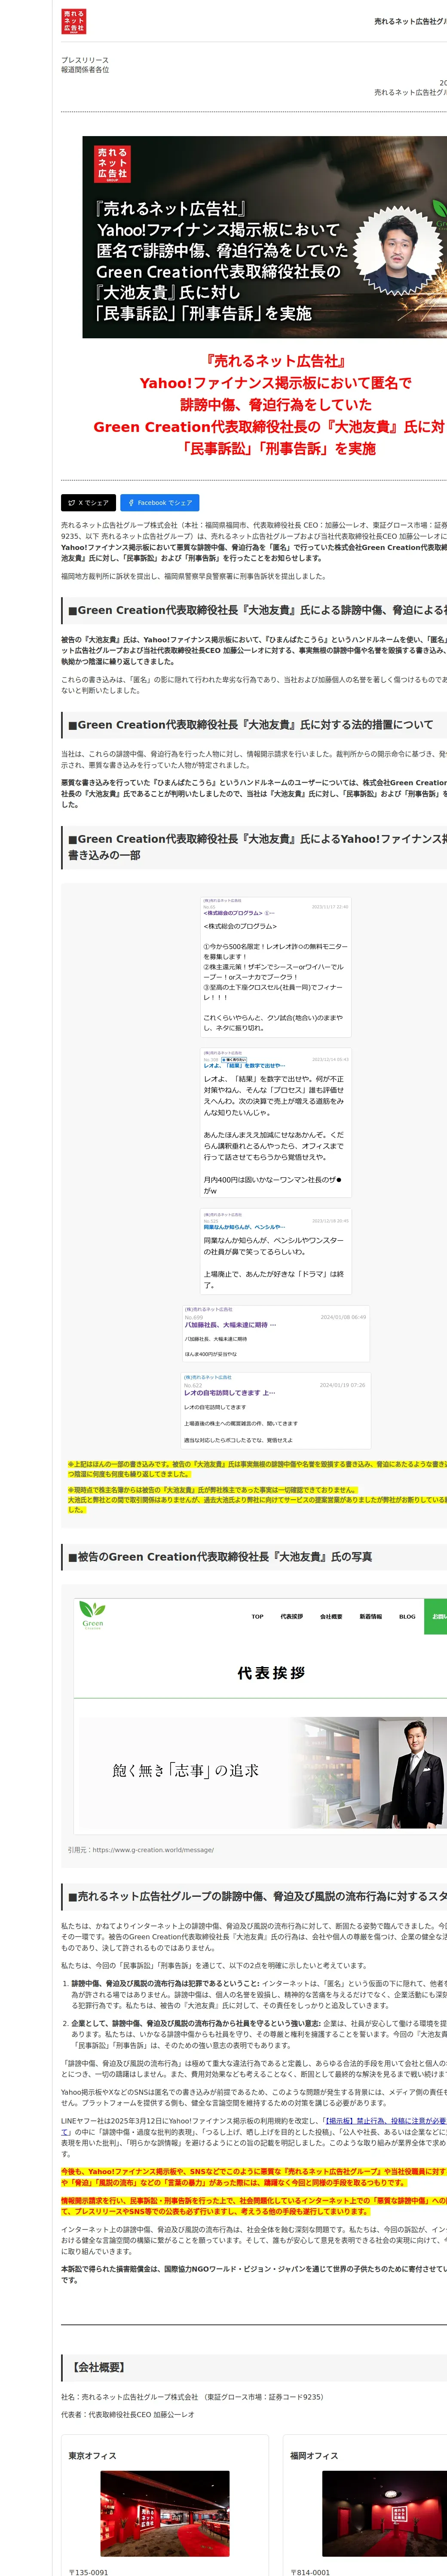Click BLOG in embedded Green Creation nav
The image size is (447, 2576).
[x=407, y=1616]
